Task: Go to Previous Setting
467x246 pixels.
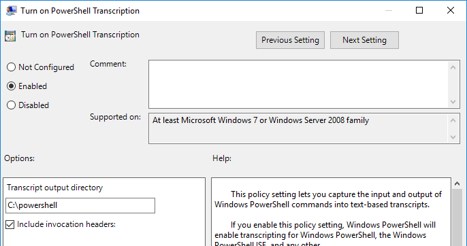Action: (x=290, y=40)
